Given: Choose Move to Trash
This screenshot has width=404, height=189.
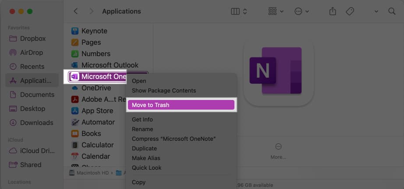Looking at the screenshot, I should point(181,105).
